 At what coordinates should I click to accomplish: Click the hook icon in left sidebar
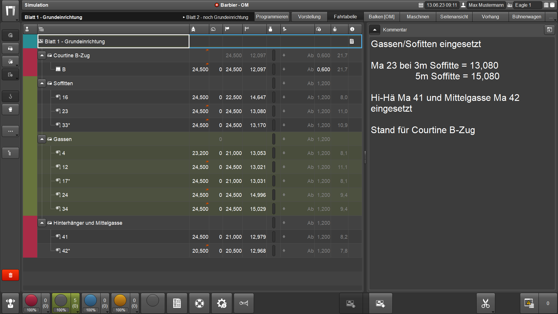(x=10, y=97)
